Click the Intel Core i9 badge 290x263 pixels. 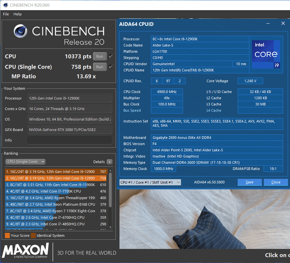[266, 54]
